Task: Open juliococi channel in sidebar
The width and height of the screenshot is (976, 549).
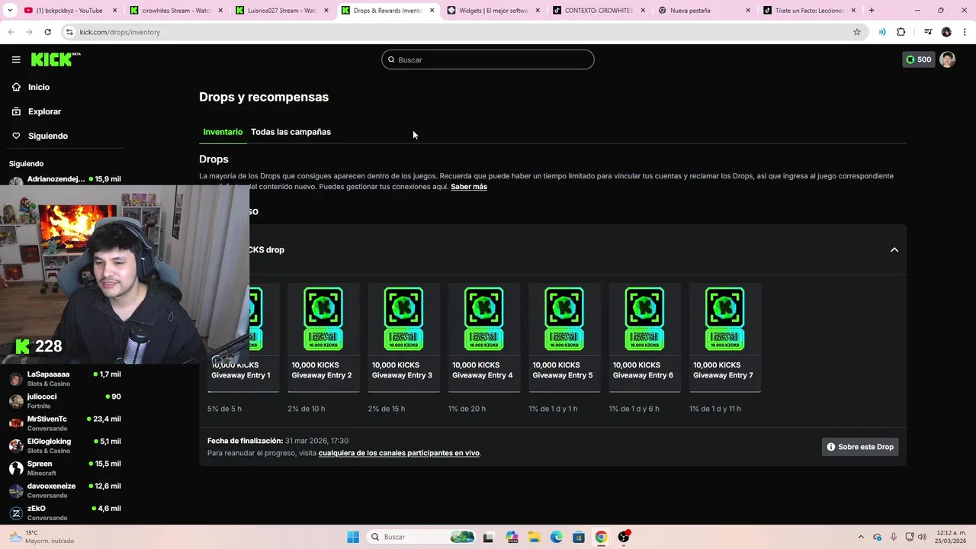Action: tap(65, 400)
